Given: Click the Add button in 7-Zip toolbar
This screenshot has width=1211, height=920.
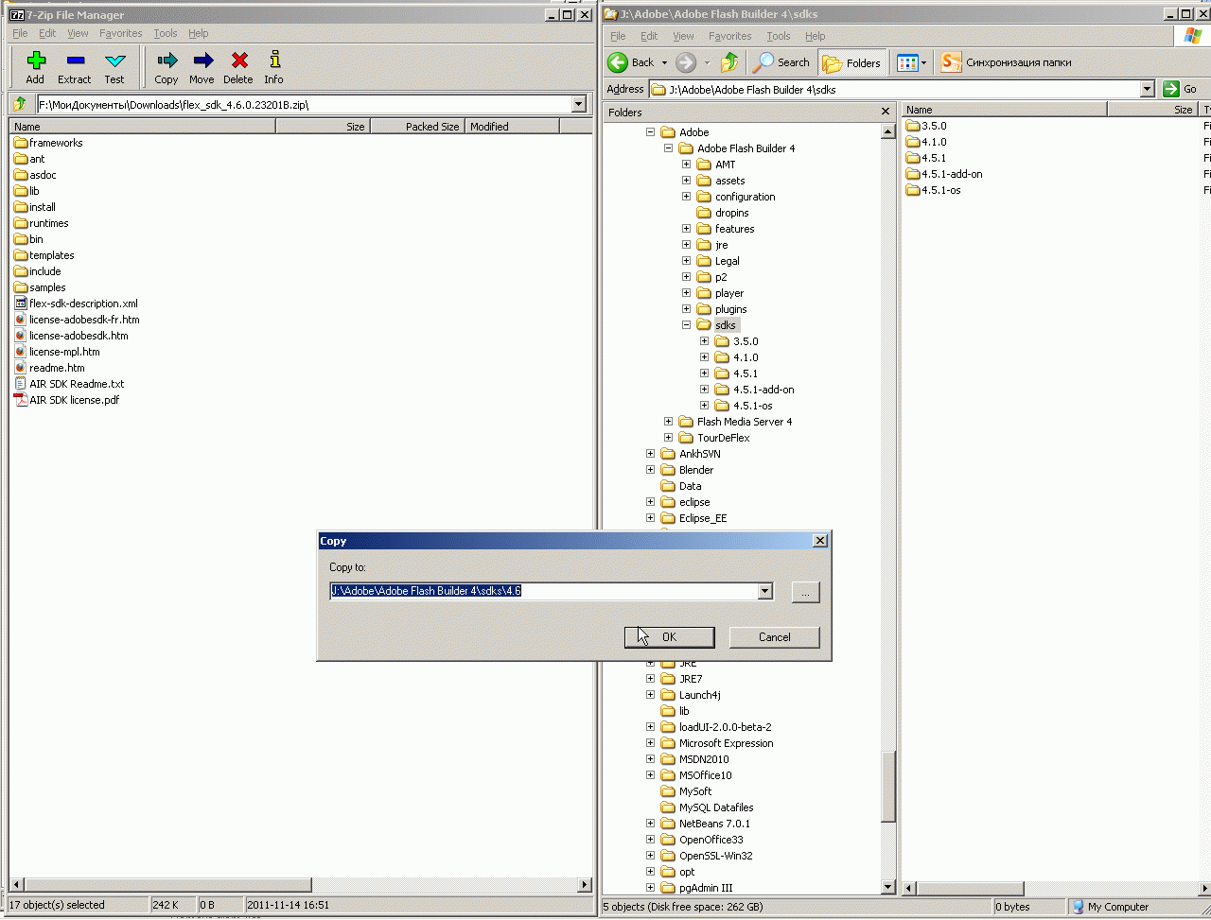Looking at the screenshot, I should click(35, 68).
